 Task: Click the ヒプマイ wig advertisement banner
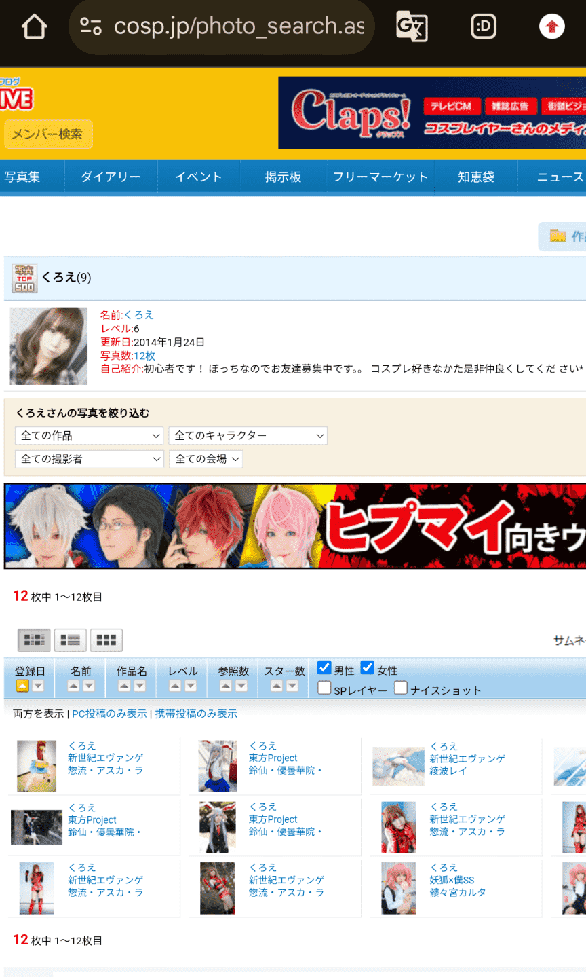[x=295, y=526]
